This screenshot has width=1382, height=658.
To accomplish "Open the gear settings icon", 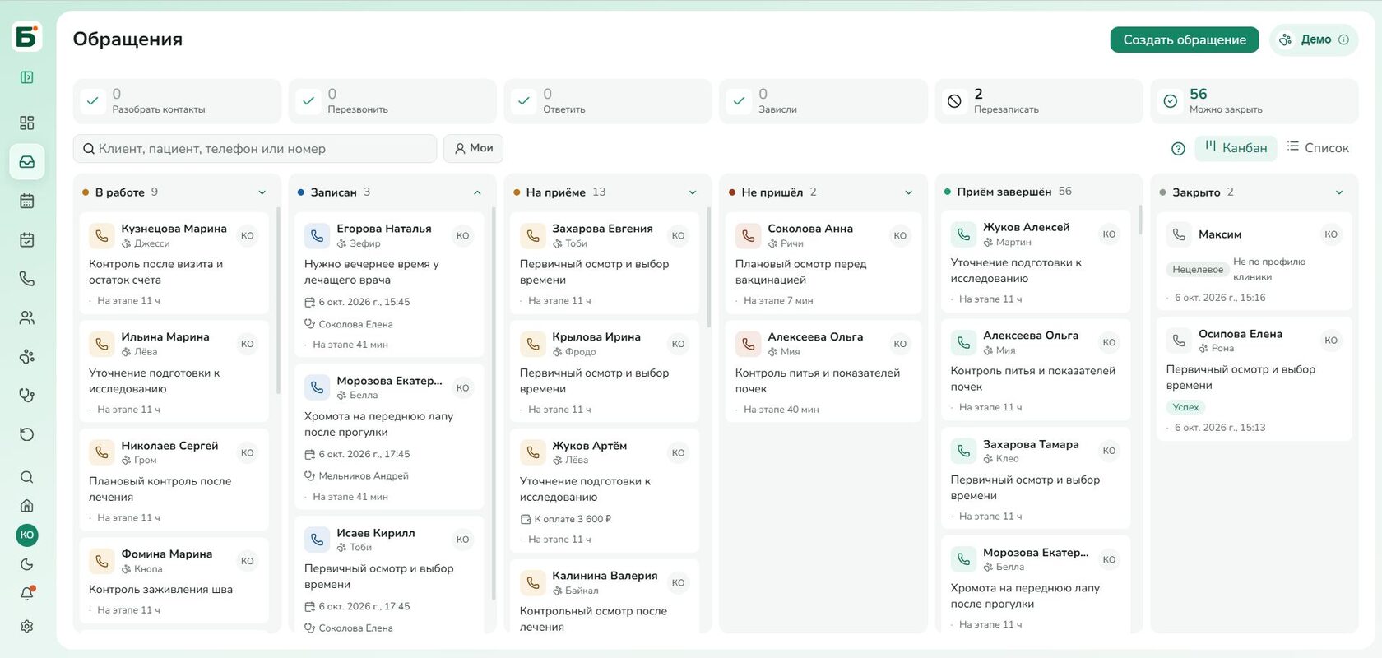I will (x=27, y=627).
